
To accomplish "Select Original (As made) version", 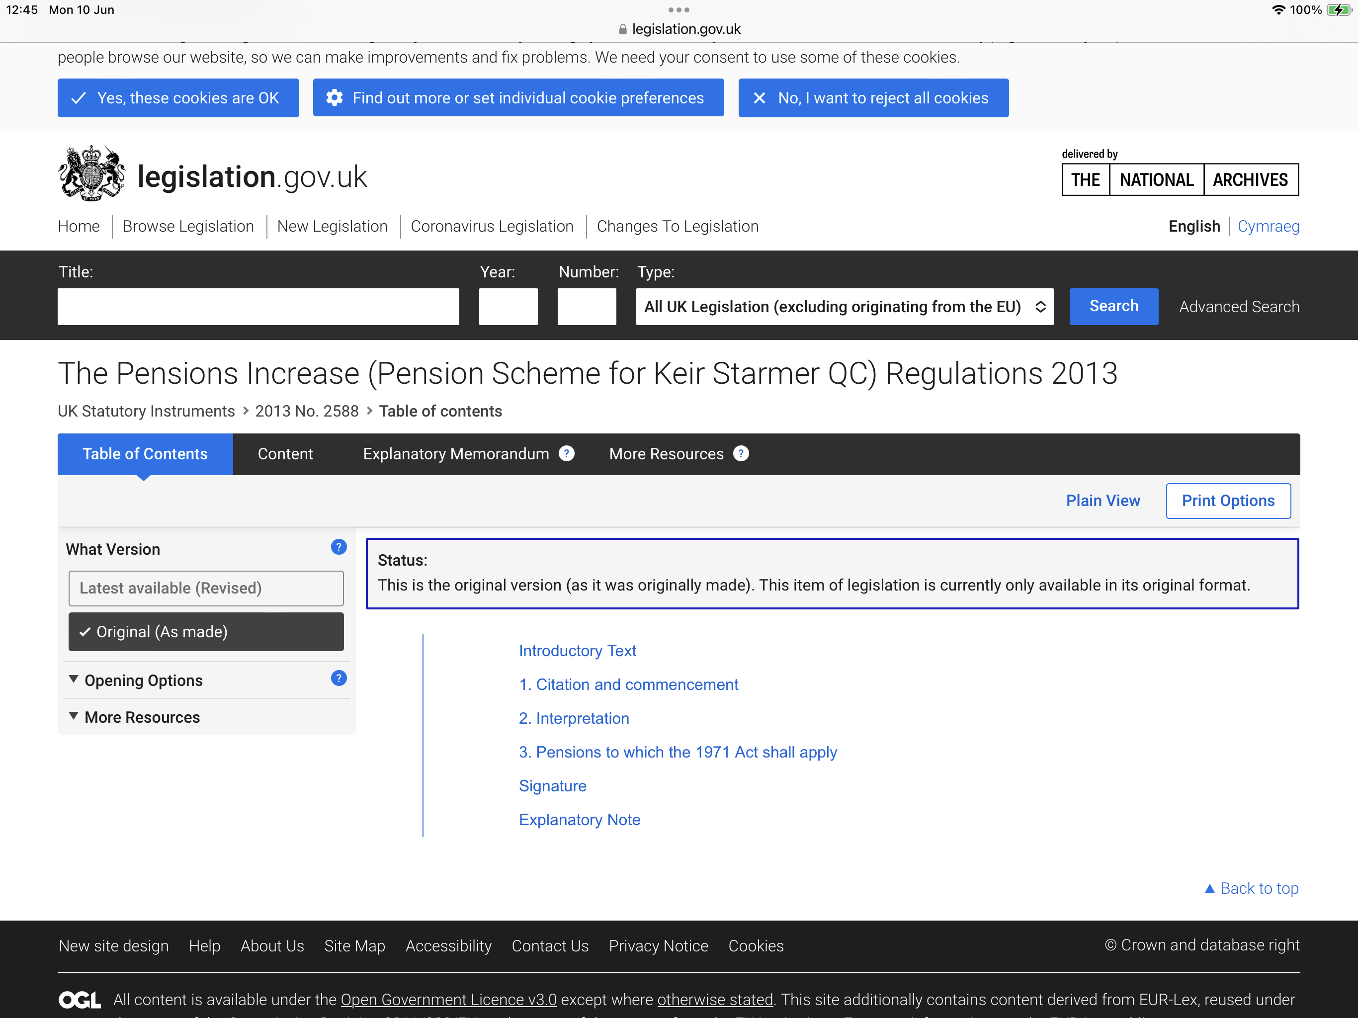I will 206,632.
